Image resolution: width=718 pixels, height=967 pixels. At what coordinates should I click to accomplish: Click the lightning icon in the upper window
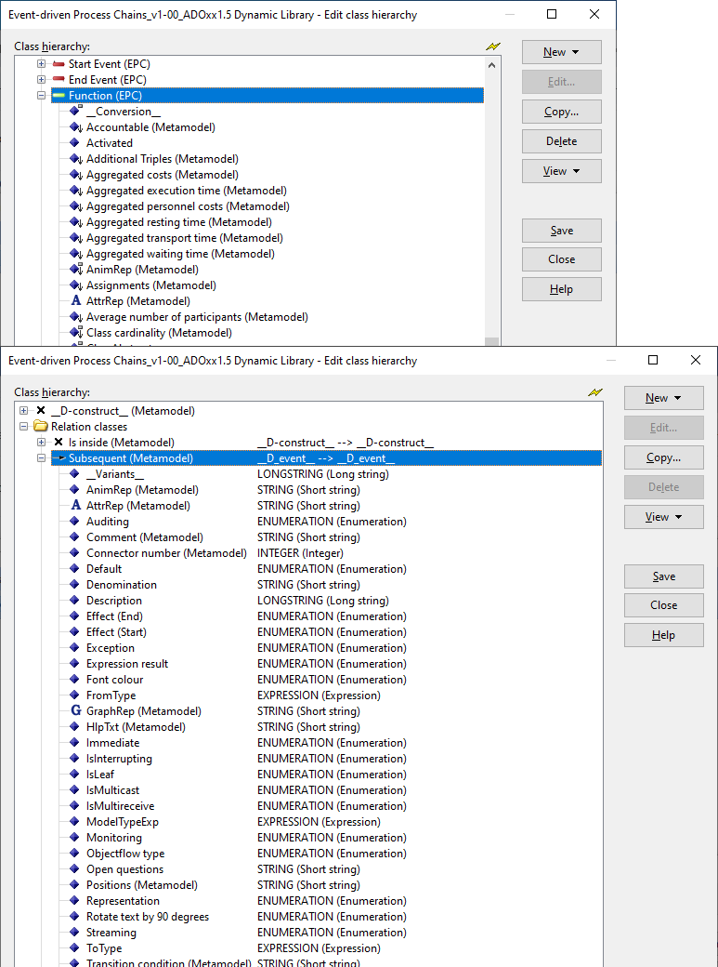492,46
